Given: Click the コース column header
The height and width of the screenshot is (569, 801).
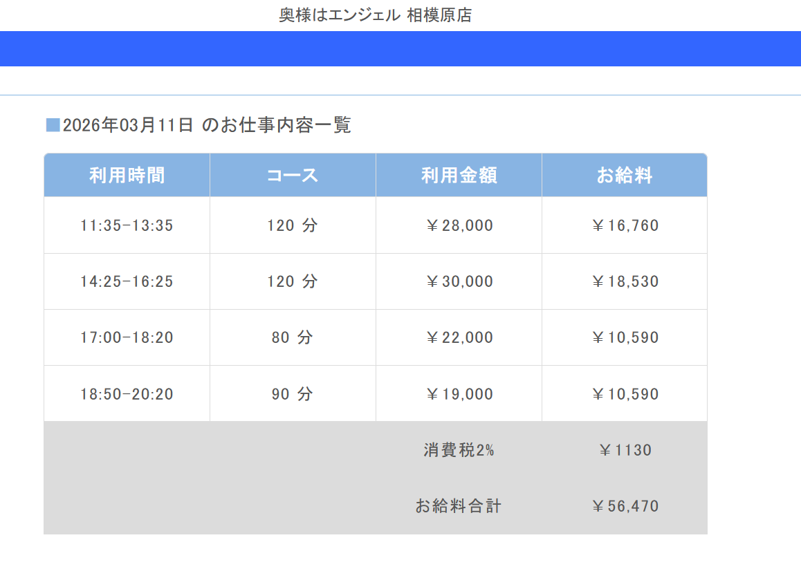Looking at the screenshot, I should (293, 176).
